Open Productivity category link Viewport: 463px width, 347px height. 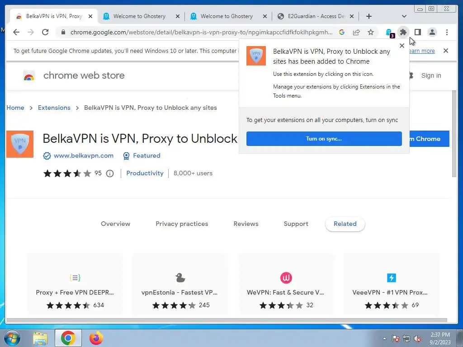point(145,173)
